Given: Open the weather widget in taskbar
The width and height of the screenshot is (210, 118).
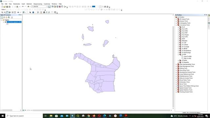Looking at the screenshot, I should pyautogui.click(x=179, y=116).
